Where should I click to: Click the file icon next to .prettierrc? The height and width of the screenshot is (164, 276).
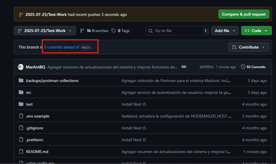21,139
